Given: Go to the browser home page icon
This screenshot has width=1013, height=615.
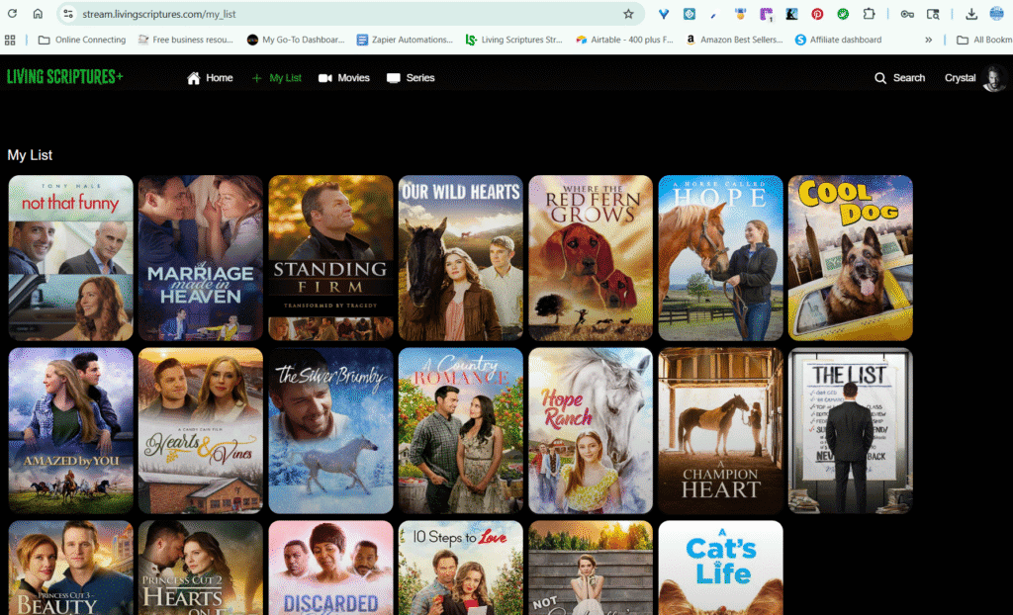Looking at the screenshot, I should (x=39, y=14).
